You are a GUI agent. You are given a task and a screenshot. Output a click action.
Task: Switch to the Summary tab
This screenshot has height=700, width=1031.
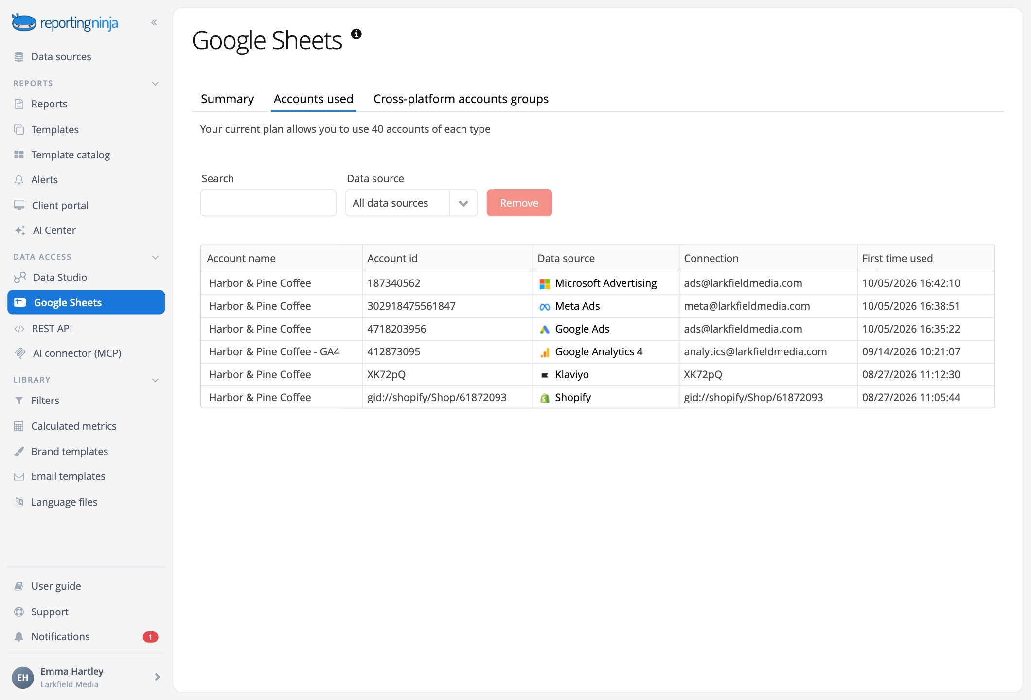pos(227,99)
